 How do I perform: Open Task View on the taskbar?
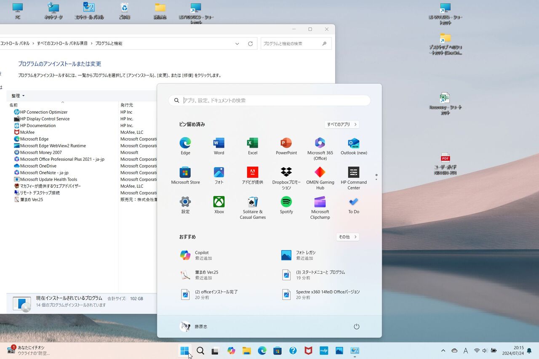coord(215,351)
